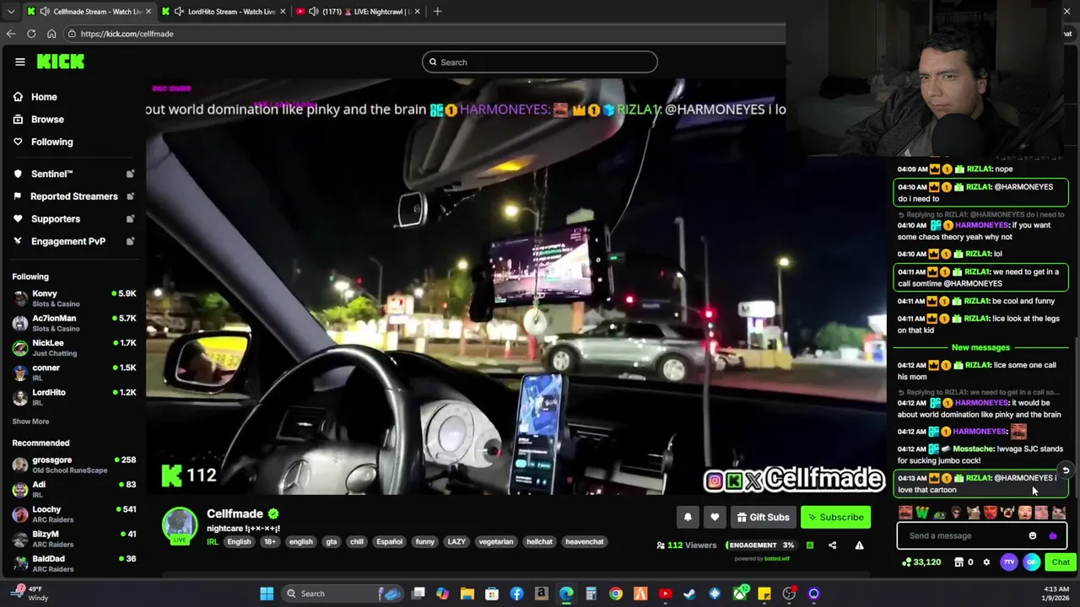Open Konvy's channel from Following list

[x=74, y=298]
